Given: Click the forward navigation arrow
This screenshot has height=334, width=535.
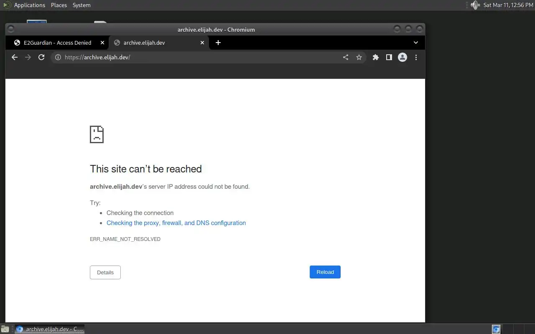Looking at the screenshot, I should click(x=28, y=57).
